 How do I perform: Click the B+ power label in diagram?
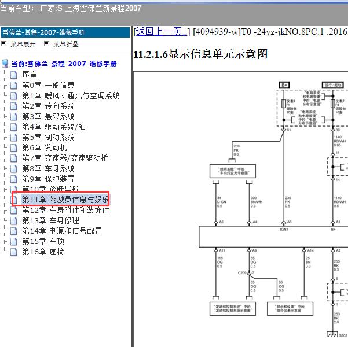tap(284, 85)
